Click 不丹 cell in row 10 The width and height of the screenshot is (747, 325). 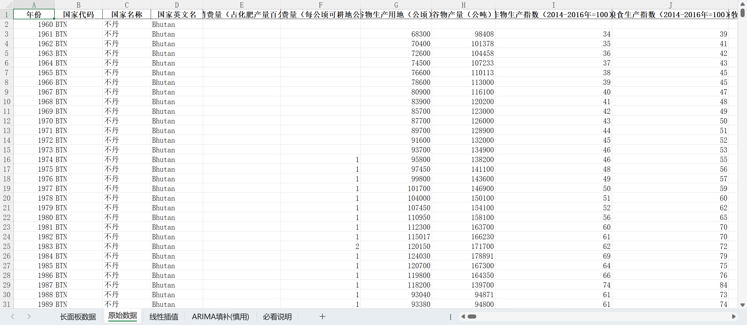tap(127, 102)
